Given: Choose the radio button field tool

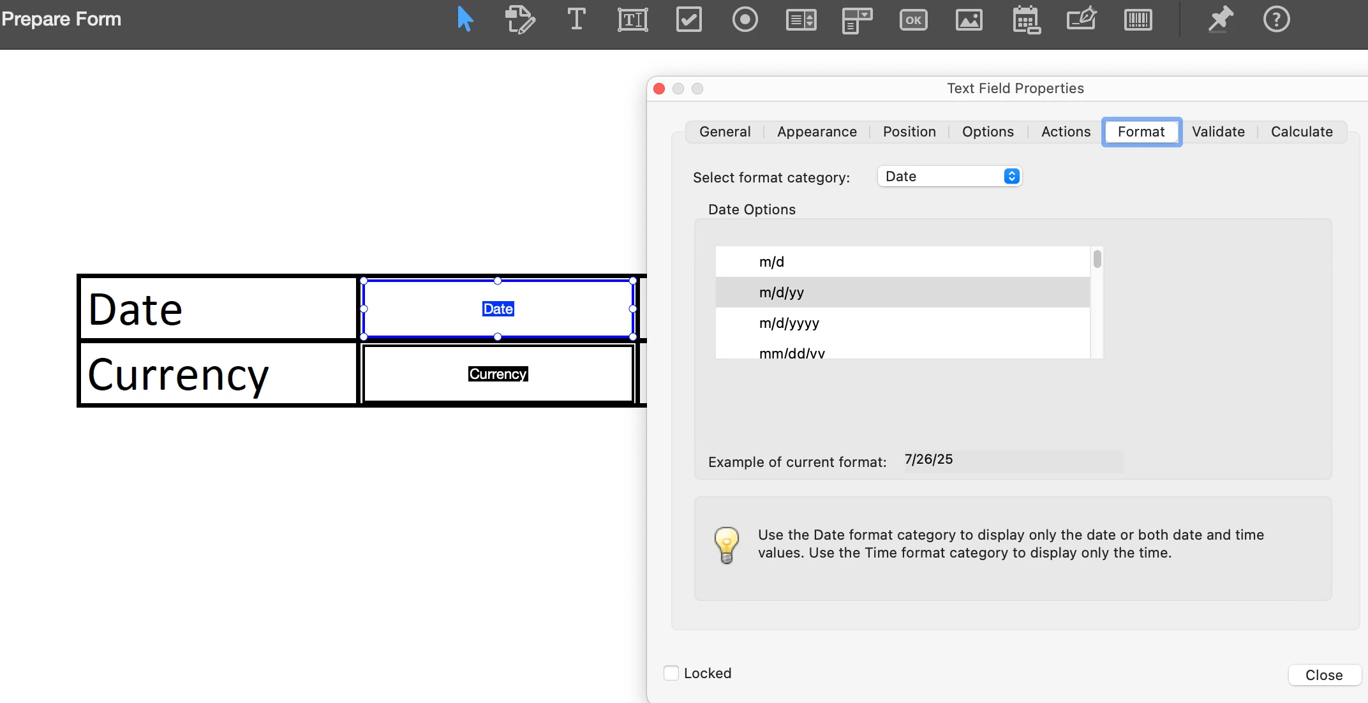Looking at the screenshot, I should pyautogui.click(x=745, y=19).
